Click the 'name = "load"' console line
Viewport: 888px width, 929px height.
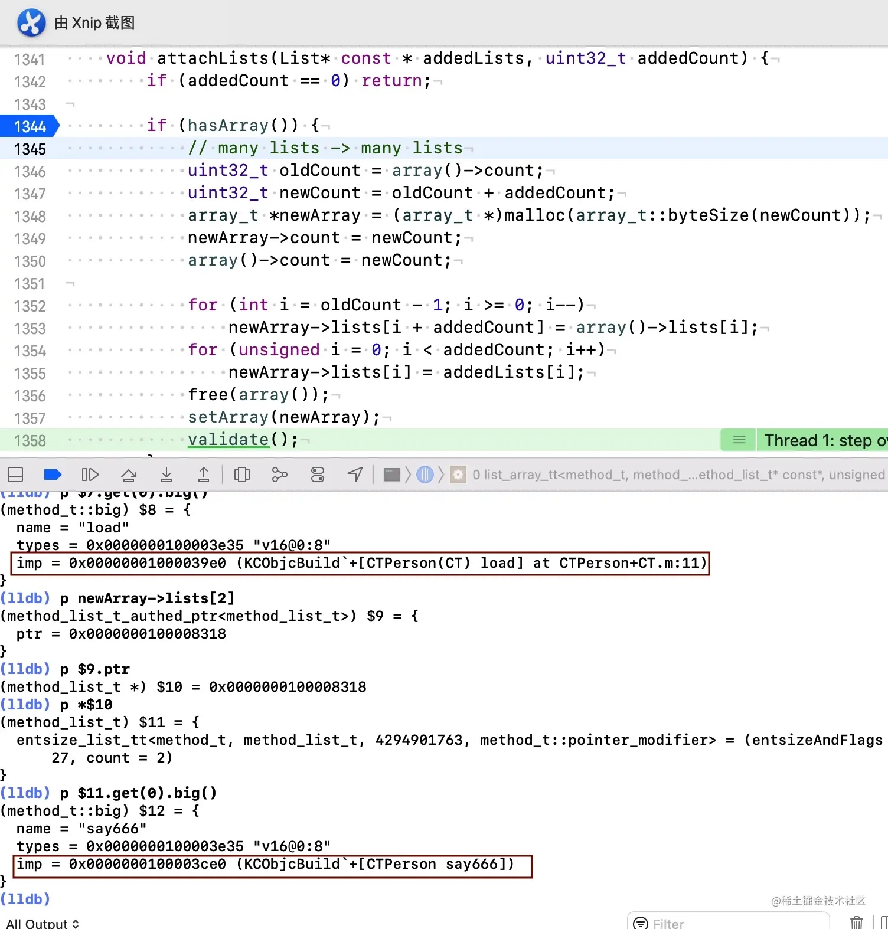pyautogui.click(x=73, y=528)
